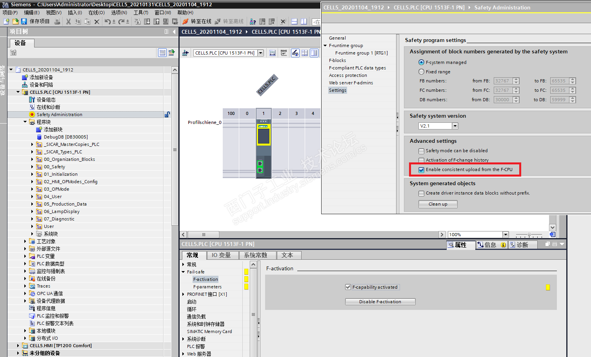
Task: Click the delete X icon in toolbar
Action: pos(97,22)
